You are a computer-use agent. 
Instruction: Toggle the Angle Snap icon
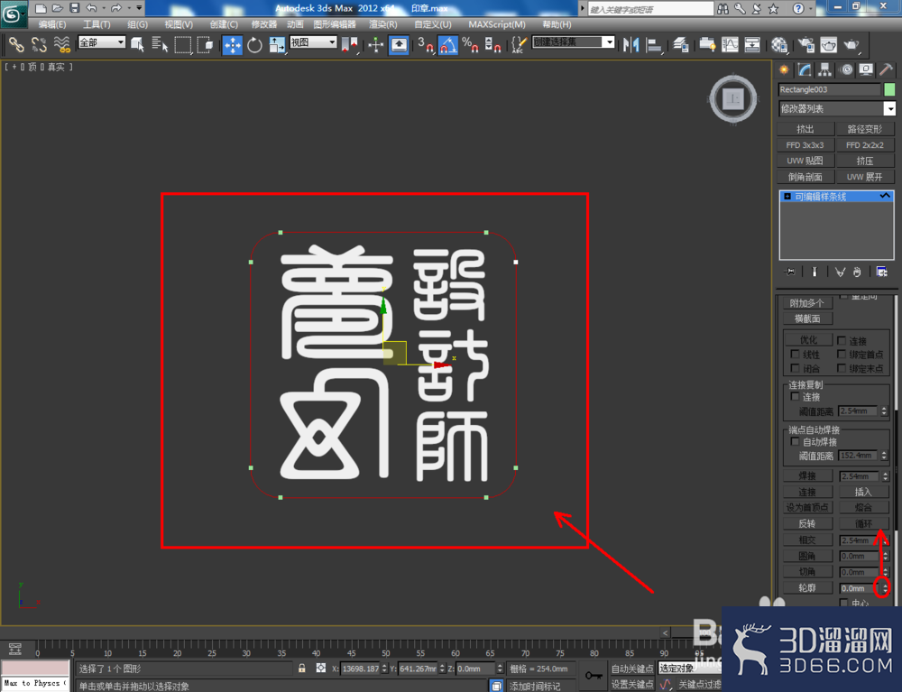coord(448,45)
